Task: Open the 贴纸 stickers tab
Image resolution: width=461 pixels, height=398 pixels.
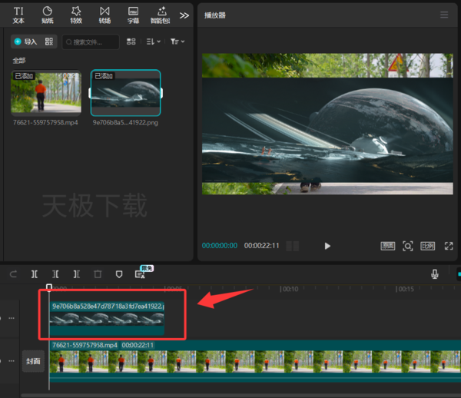Action: 48,15
